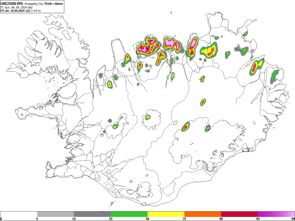Click the legend label '10'

74,219
